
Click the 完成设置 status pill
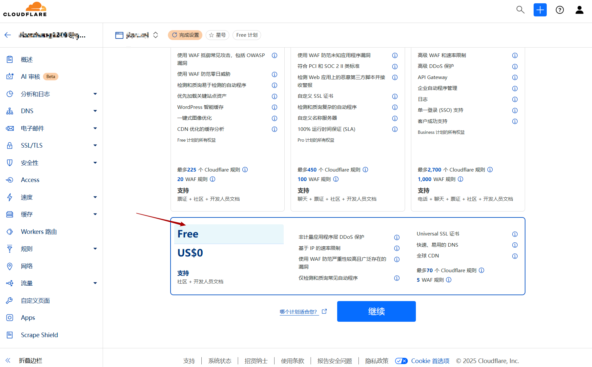(185, 35)
